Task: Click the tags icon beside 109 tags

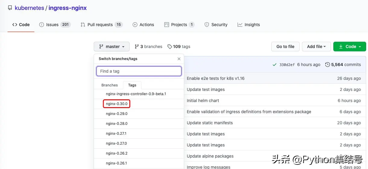Action: point(170,47)
